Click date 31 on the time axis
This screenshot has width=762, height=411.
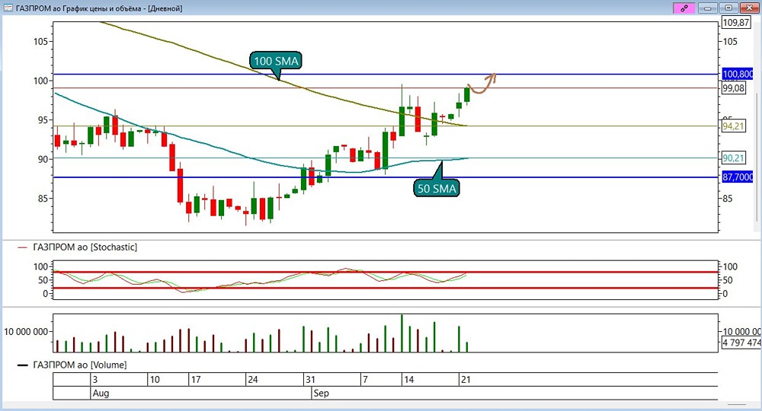(310, 380)
